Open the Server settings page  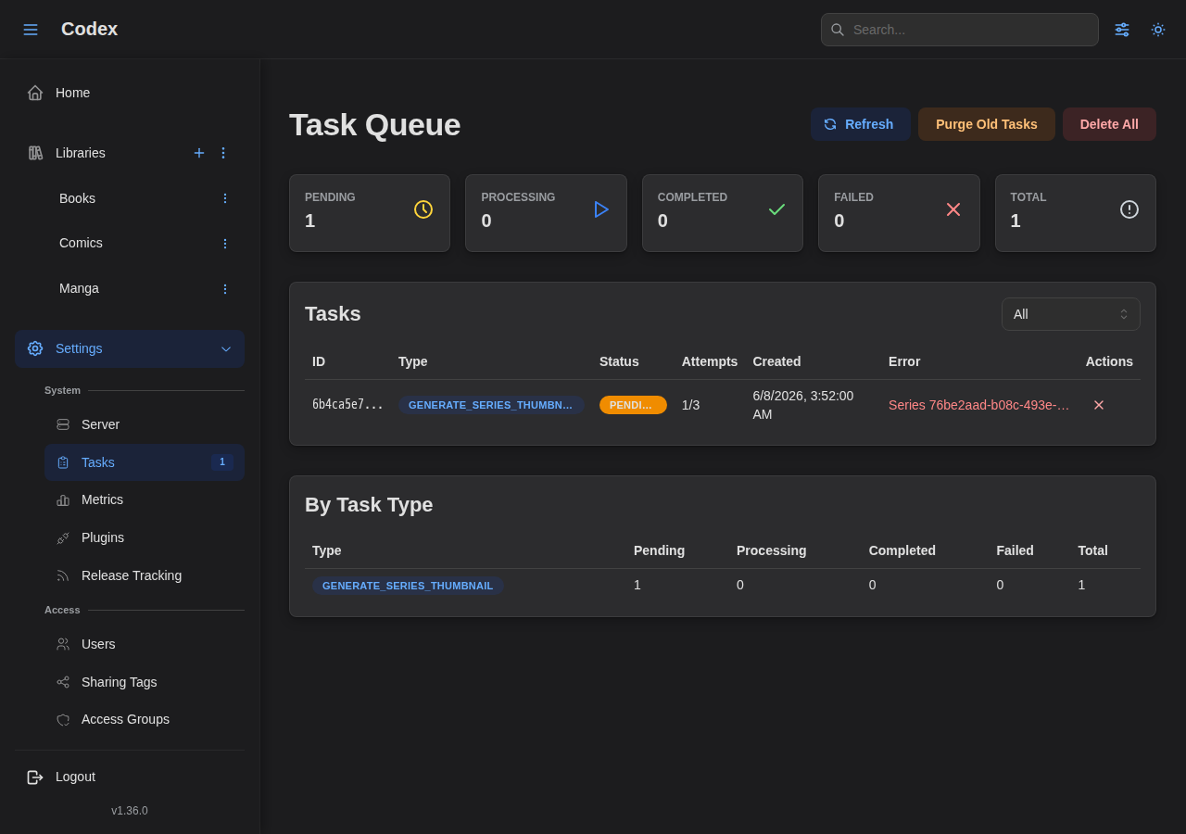point(145,424)
